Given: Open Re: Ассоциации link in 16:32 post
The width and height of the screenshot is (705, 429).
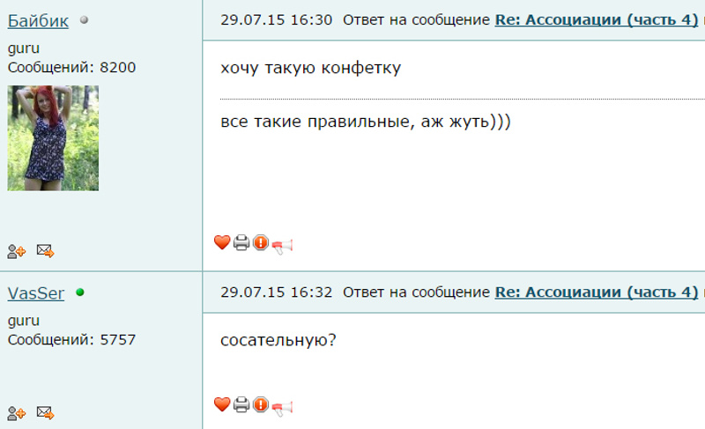Looking at the screenshot, I should [x=597, y=292].
